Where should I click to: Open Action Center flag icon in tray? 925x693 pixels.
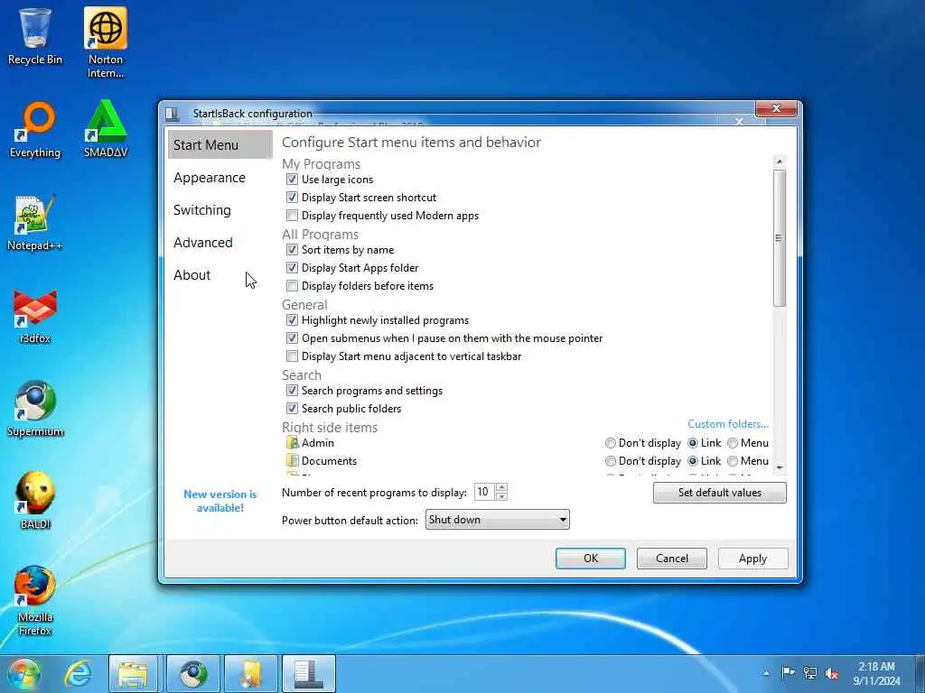tap(788, 673)
